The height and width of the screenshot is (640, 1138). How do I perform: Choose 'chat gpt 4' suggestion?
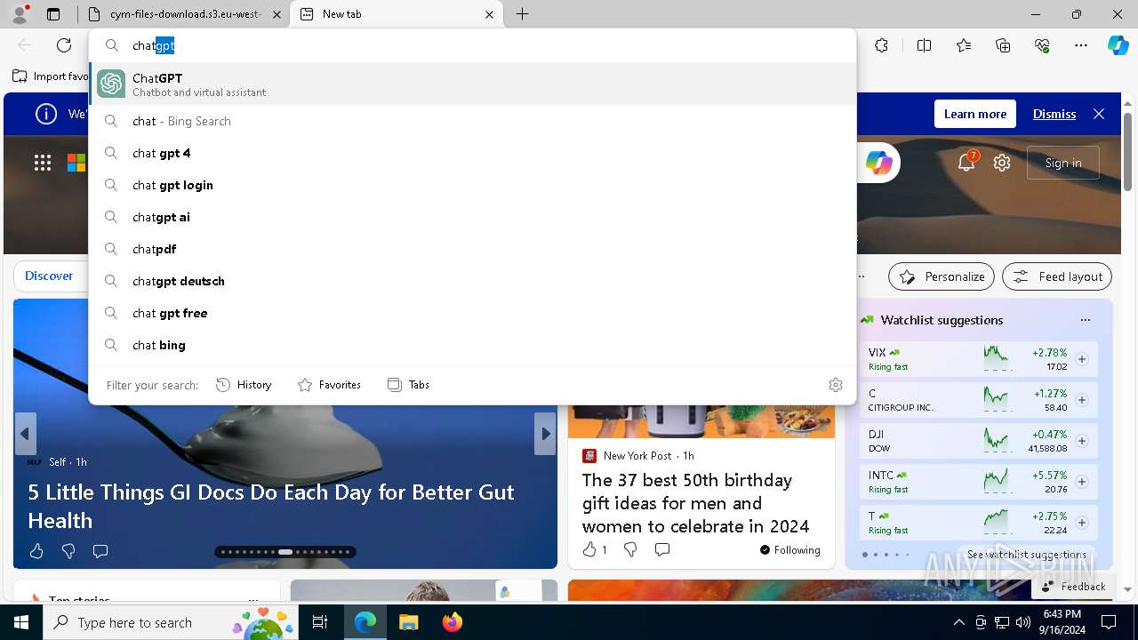[472, 153]
